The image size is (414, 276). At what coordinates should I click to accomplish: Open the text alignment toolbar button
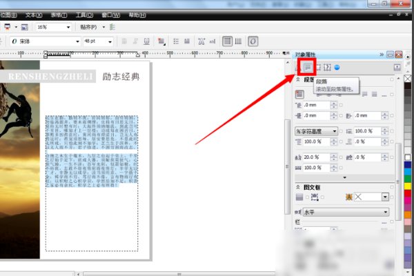161,41
